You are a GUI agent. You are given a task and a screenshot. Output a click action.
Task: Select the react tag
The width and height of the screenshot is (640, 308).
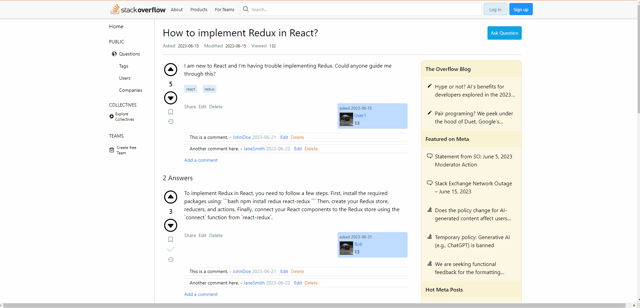click(x=191, y=89)
